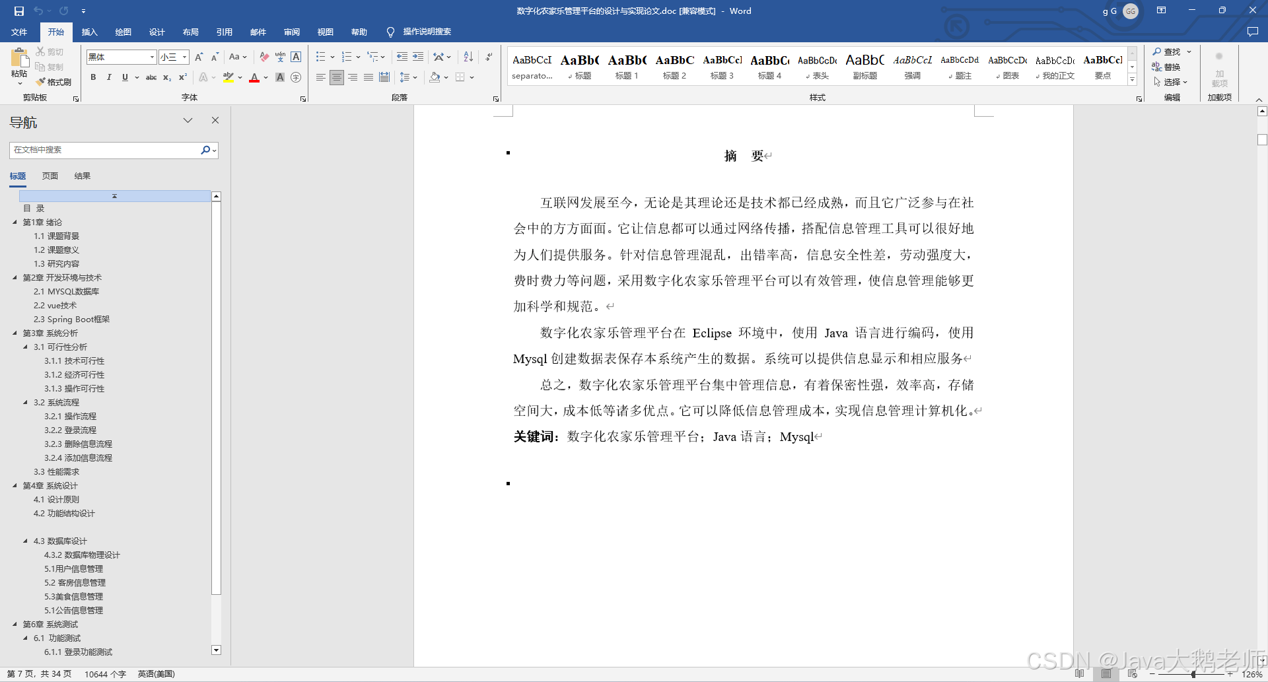The width and height of the screenshot is (1268, 682).
Task: Open the font size dropdown
Action: (x=183, y=57)
